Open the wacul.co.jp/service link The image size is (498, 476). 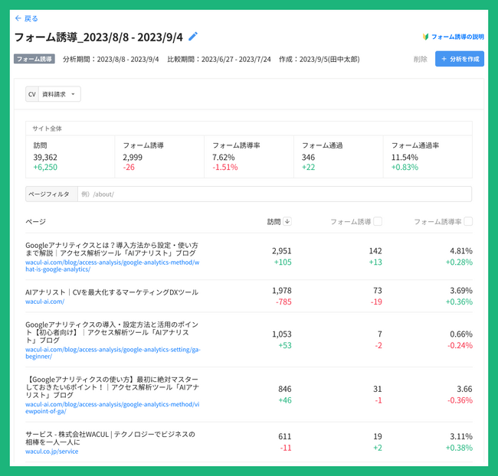click(52, 452)
